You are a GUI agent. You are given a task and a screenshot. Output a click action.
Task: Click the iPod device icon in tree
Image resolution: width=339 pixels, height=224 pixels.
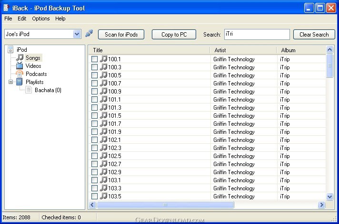pos(10,49)
